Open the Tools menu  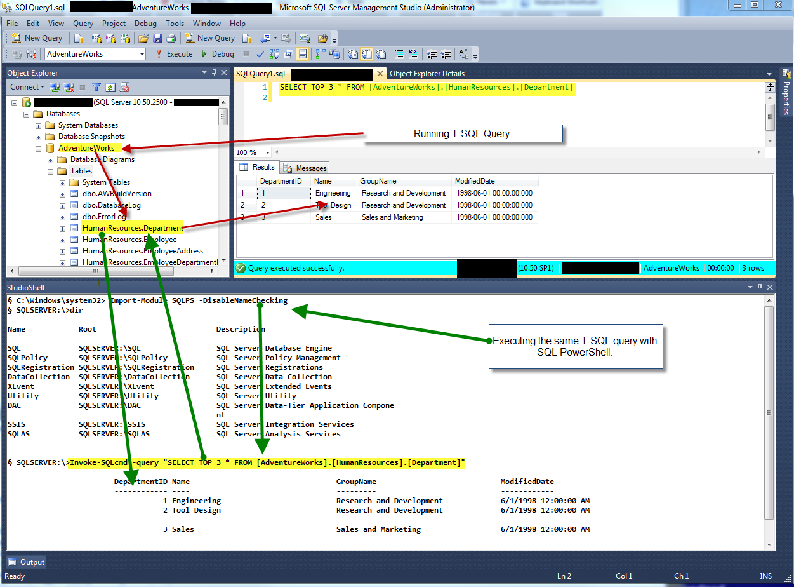175,24
